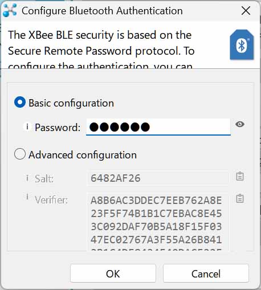Click the info icon beside Salt

(x=27, y=178)
